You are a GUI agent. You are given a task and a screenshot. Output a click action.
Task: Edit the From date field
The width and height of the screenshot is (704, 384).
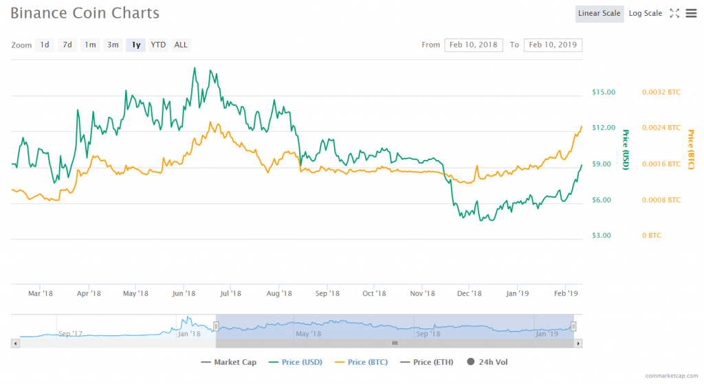pyautogui.click(x=474, y=45)
